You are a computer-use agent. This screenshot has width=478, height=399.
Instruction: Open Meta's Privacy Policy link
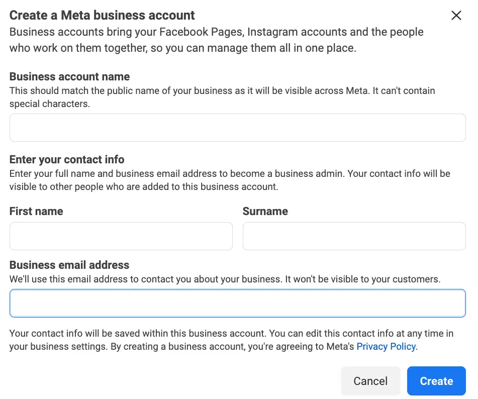pos(386,346)
